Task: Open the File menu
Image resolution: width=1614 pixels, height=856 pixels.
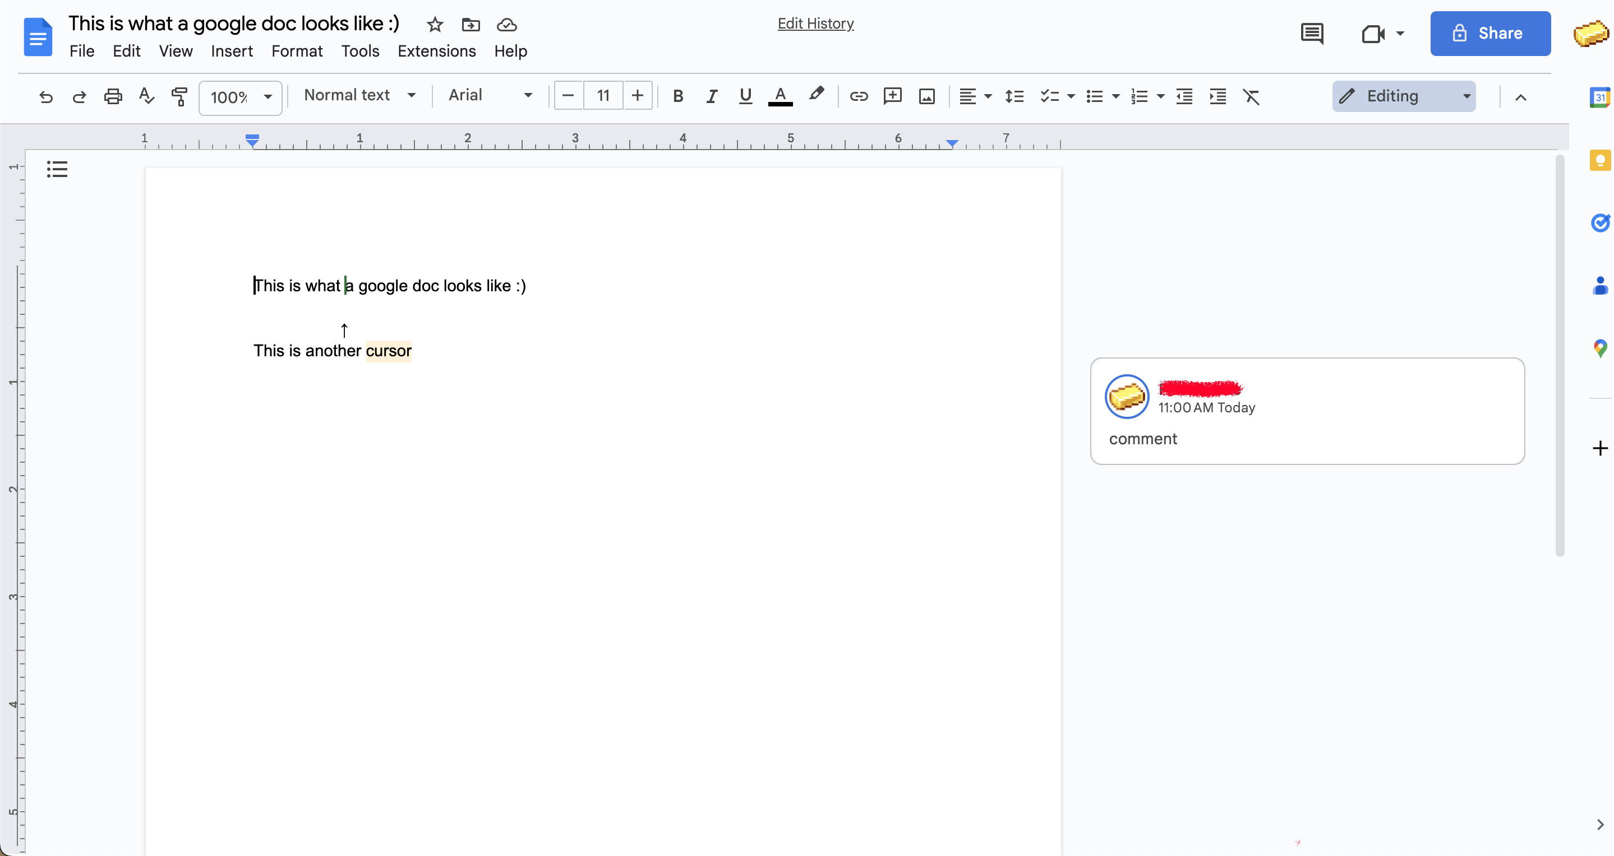Action: pos(82,52)
